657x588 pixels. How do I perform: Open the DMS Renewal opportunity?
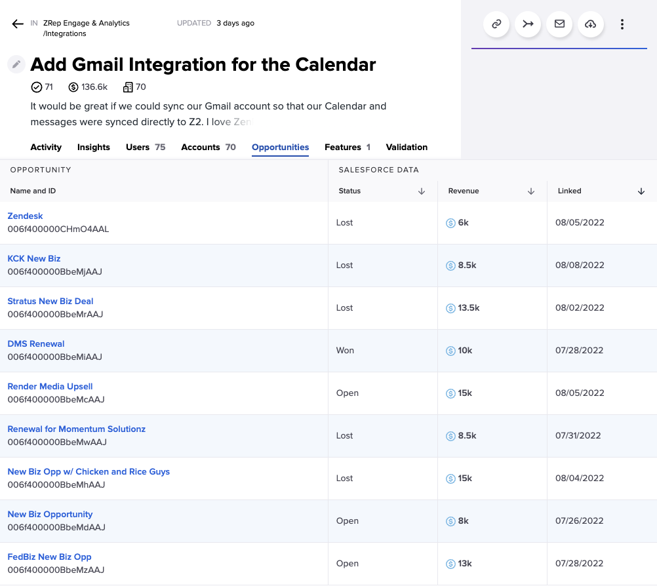tap(36, 344)
